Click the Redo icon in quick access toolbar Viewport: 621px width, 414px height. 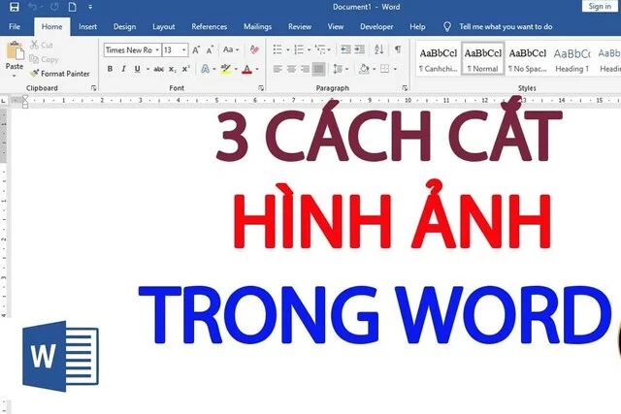click(x=54, y=7)
